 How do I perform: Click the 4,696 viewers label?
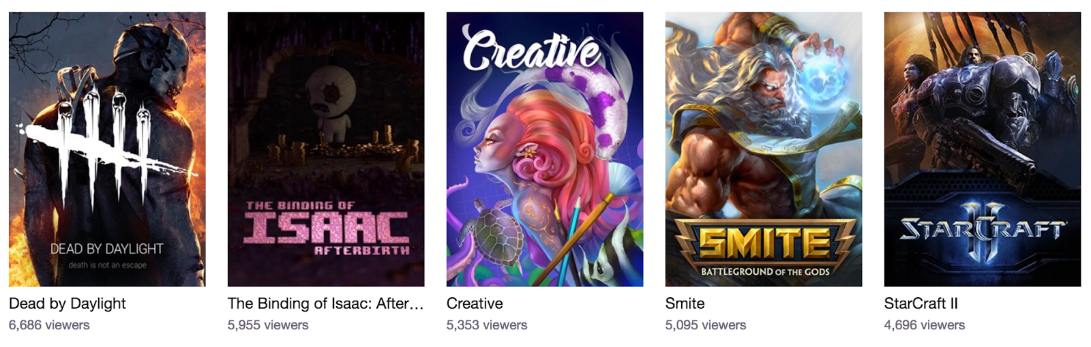pyautogui.click(x=925, y=326)
